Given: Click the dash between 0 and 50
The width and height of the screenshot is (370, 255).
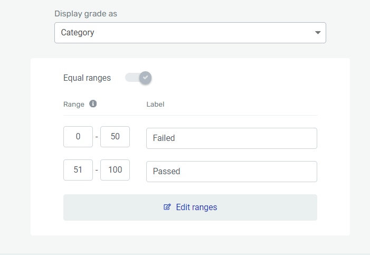Looking at the screenshot, I should pos(97,137).
